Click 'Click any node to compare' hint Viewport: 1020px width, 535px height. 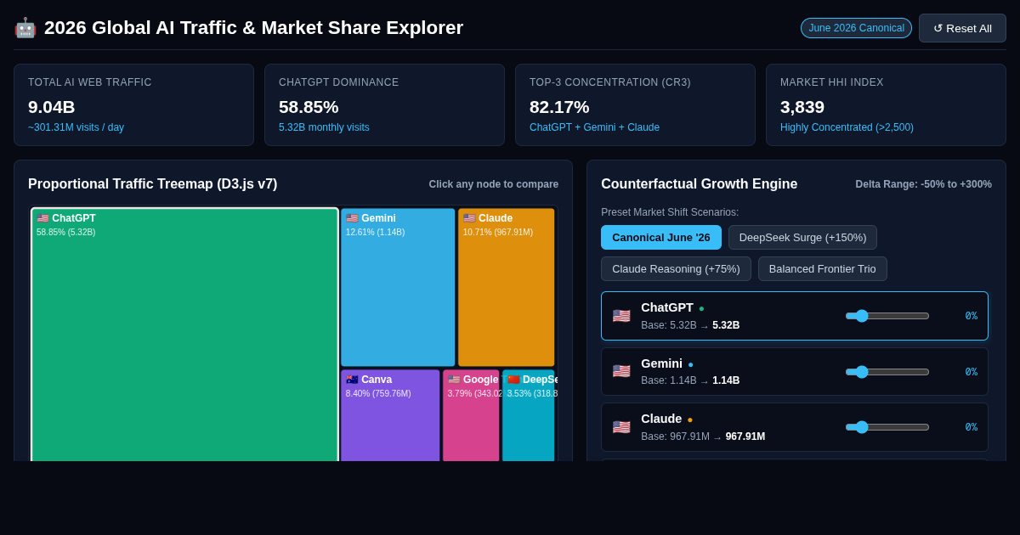494,184
